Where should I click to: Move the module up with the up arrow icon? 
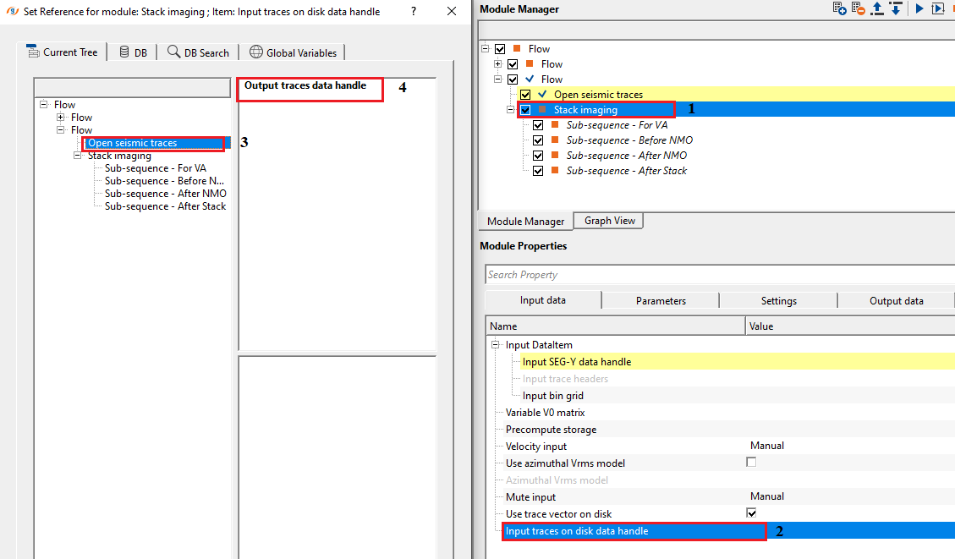coord(877,8)
